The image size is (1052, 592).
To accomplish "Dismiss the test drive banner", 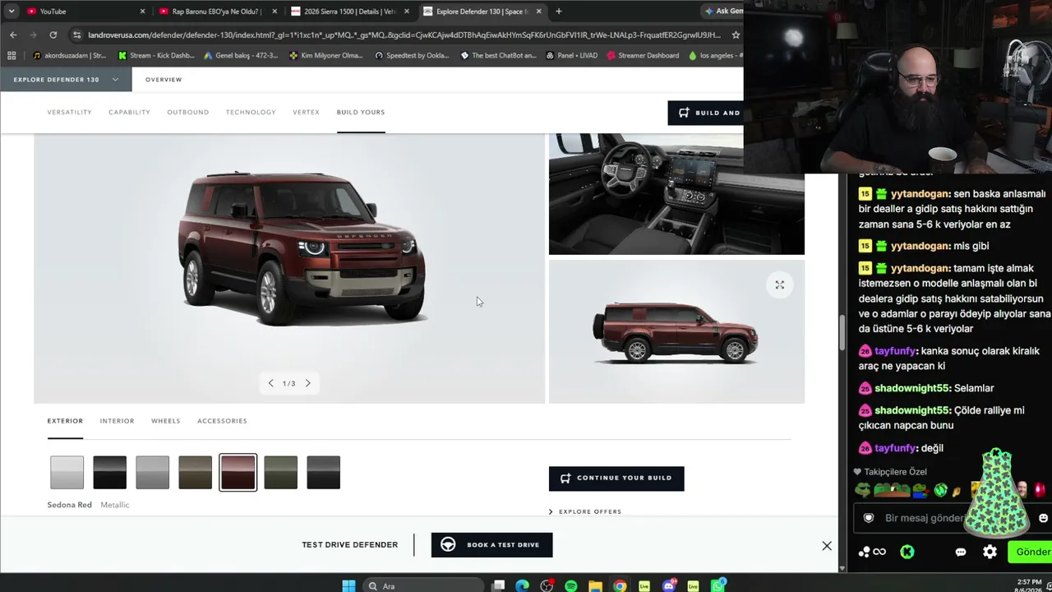I will pos(827,546).
